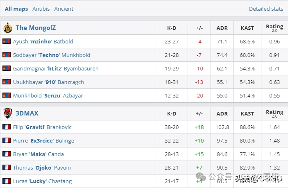The height and width of the screenshot is (188, 288).
Task: Click the 3DMAX team logo icon
Action: 8,113
